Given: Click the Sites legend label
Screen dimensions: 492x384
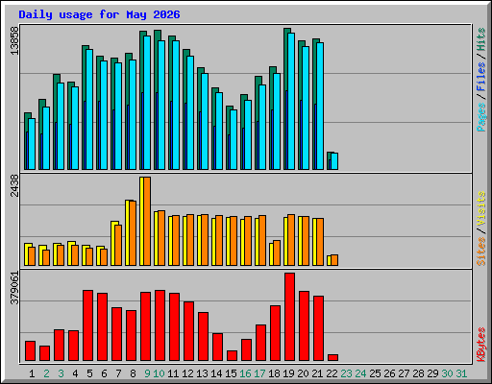Looking at the screenshot, I should (x=480, y=252).
